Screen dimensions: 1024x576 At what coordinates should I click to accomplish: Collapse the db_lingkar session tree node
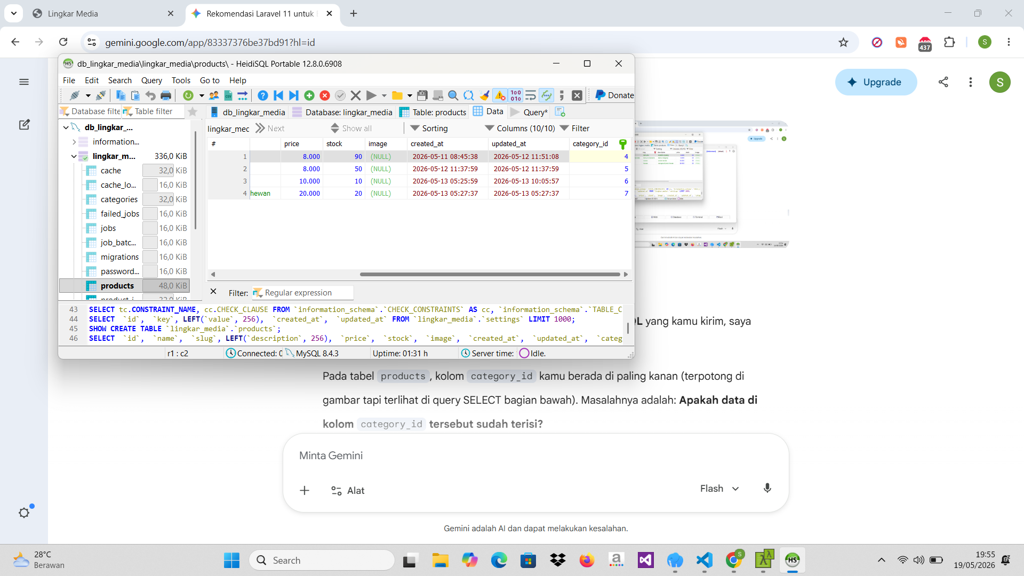pyautogui.click(x=66, y=127)
